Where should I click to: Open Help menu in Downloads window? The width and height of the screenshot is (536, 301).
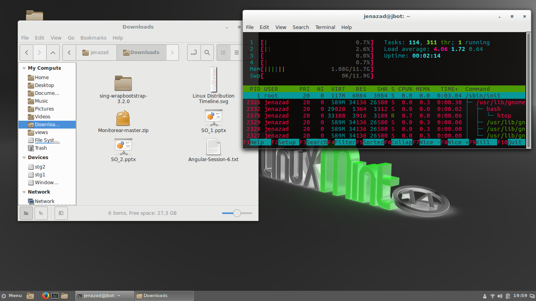click(118, 38)
